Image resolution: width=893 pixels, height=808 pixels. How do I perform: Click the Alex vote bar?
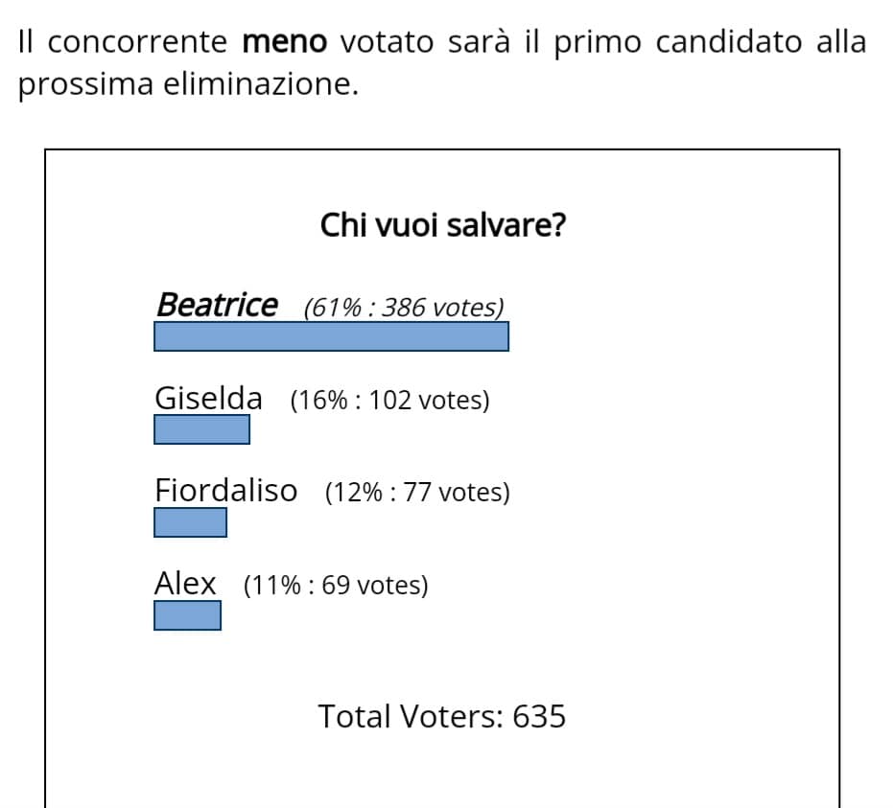click(187, 615)
